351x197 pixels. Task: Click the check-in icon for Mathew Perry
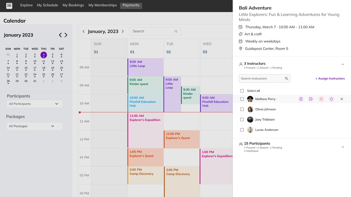point(301,99)
